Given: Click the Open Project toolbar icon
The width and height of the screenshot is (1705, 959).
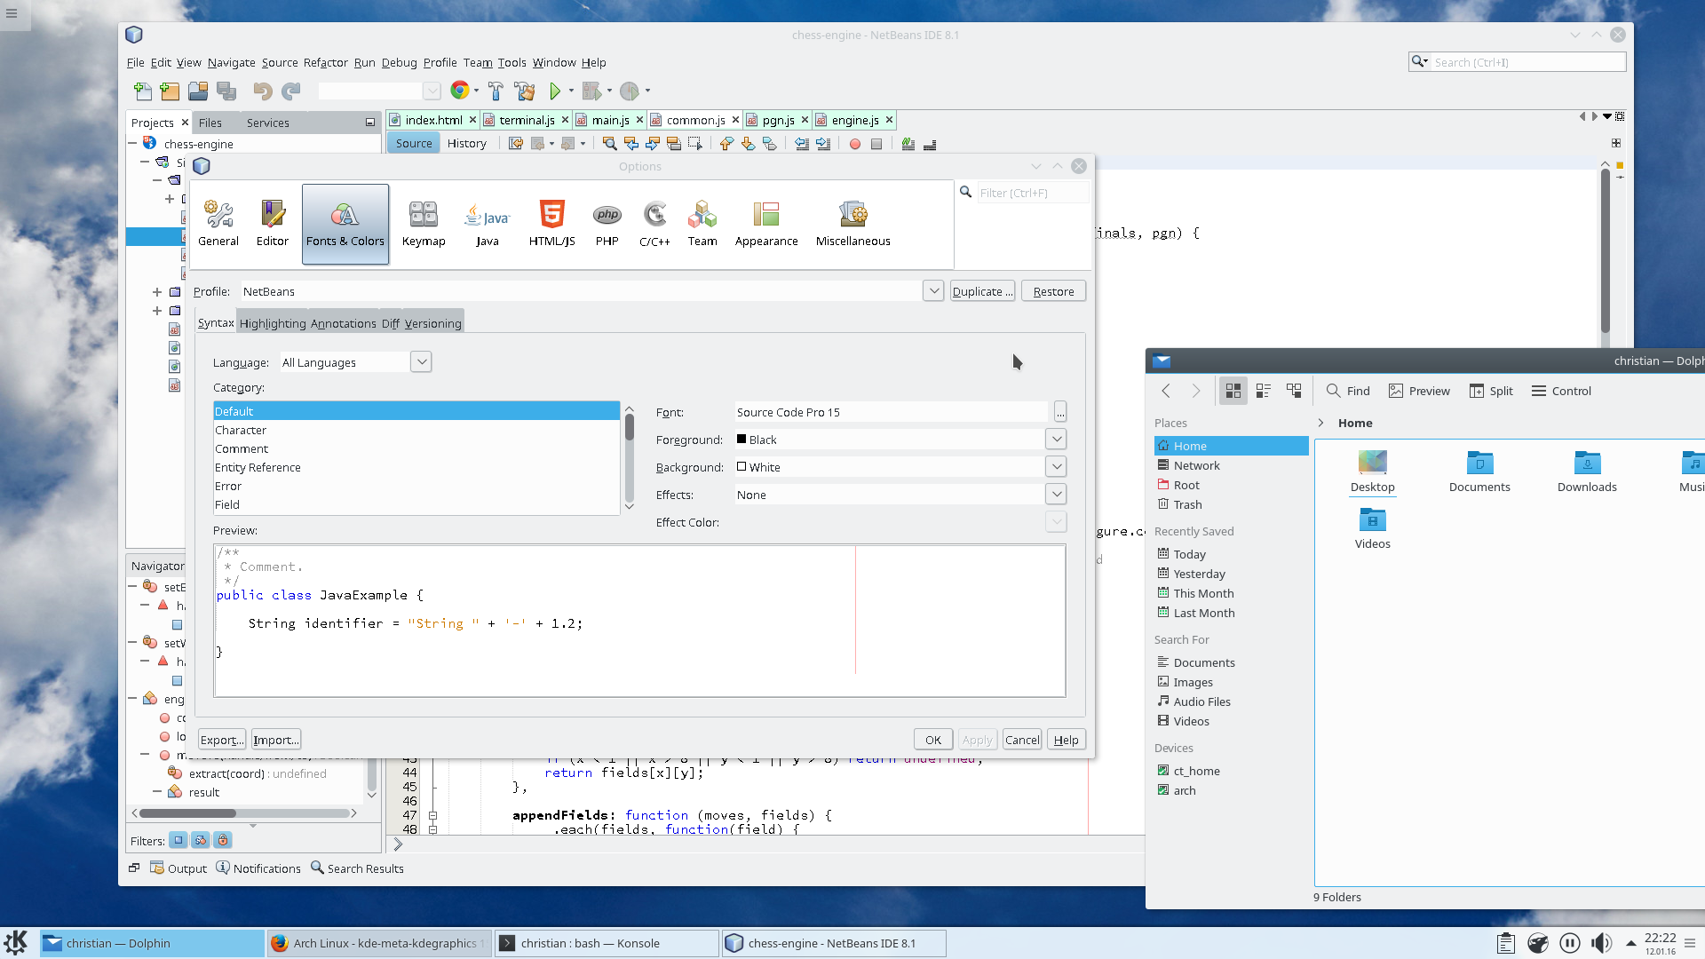Looking at the screenshot, I should 198,91.
